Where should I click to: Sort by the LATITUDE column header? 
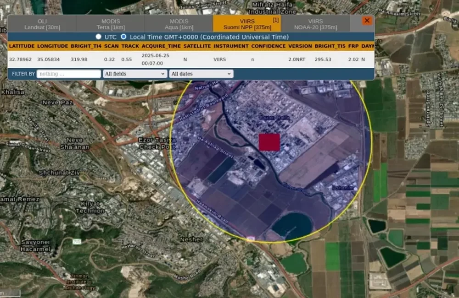point(21,46)
